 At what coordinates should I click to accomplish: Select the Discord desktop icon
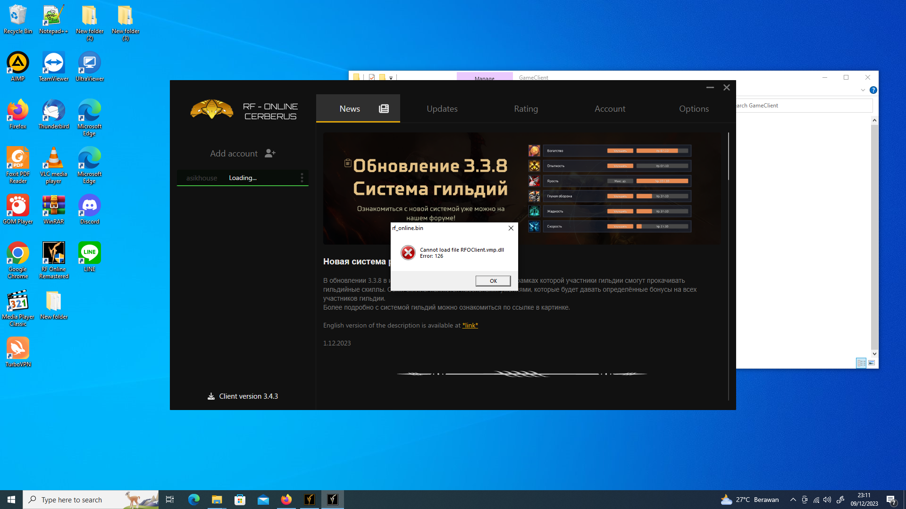point(90,210)
